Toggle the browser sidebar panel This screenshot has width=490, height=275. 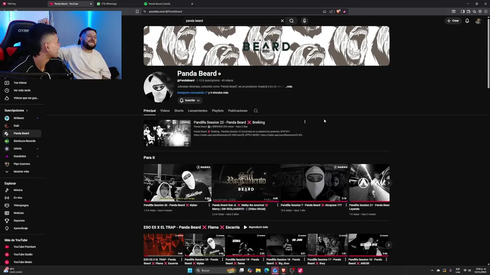tap(462, 11)
